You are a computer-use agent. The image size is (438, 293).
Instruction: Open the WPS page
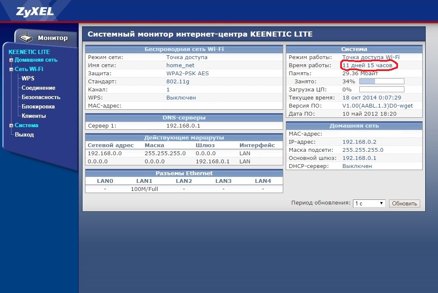(x=28, y=79)
